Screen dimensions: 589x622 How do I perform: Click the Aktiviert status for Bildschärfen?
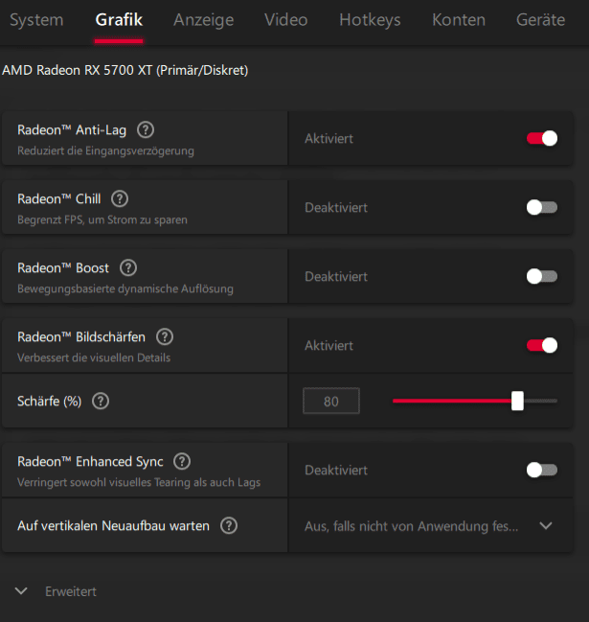[329, 346]
